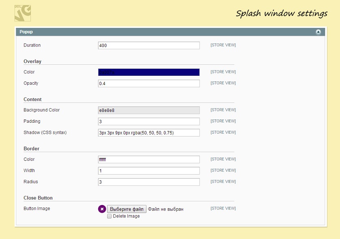The image size is (340, 239).
Task: Click the Popup section header bar
Action: click(x=162, y=32)
